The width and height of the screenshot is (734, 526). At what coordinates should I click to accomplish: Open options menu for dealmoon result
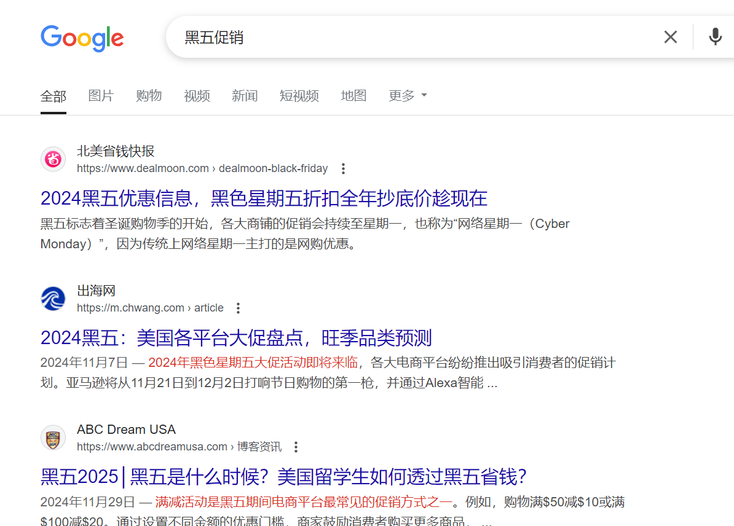343,168
